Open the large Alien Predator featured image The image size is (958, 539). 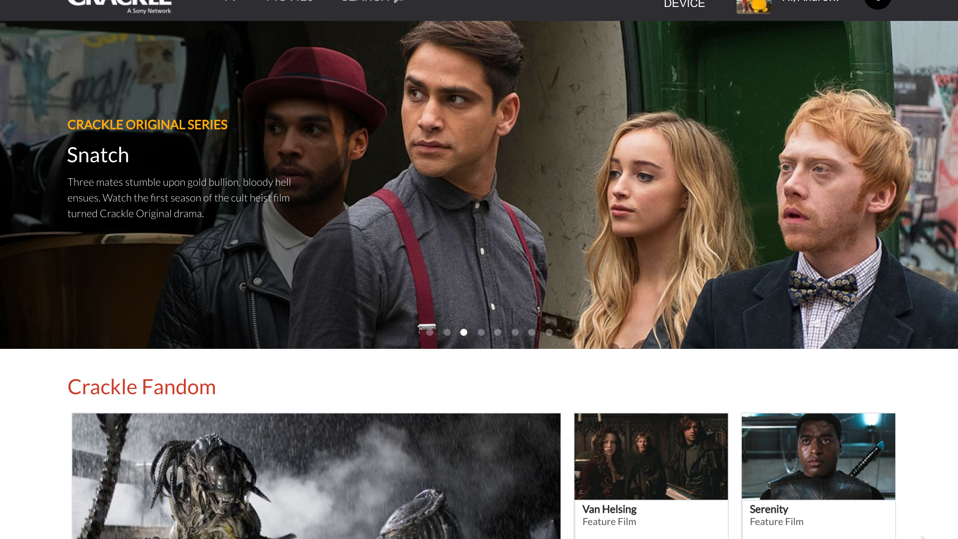coord(316,476)
